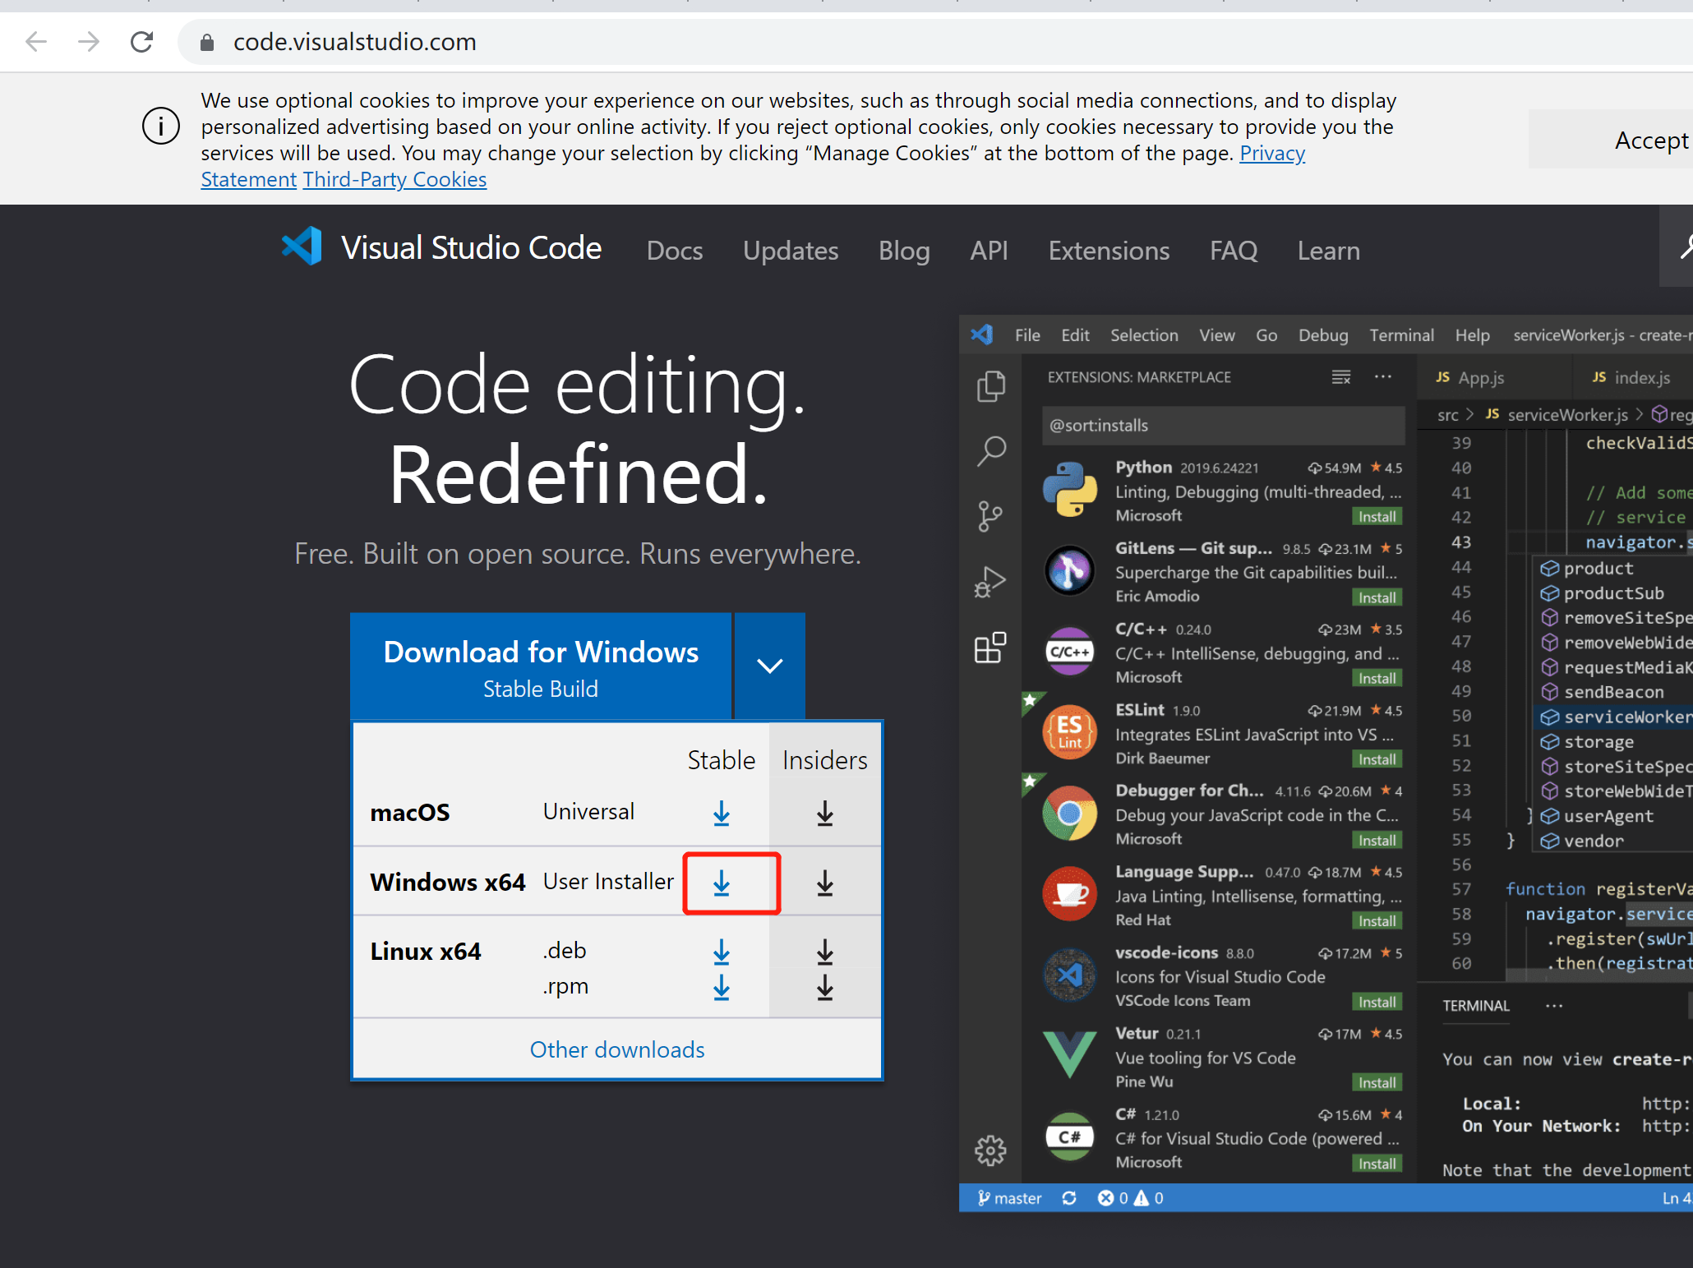Open the Extensions nav link
The width and height of the screenshot is (1693, 1268).
click(x=1109, y=251)
